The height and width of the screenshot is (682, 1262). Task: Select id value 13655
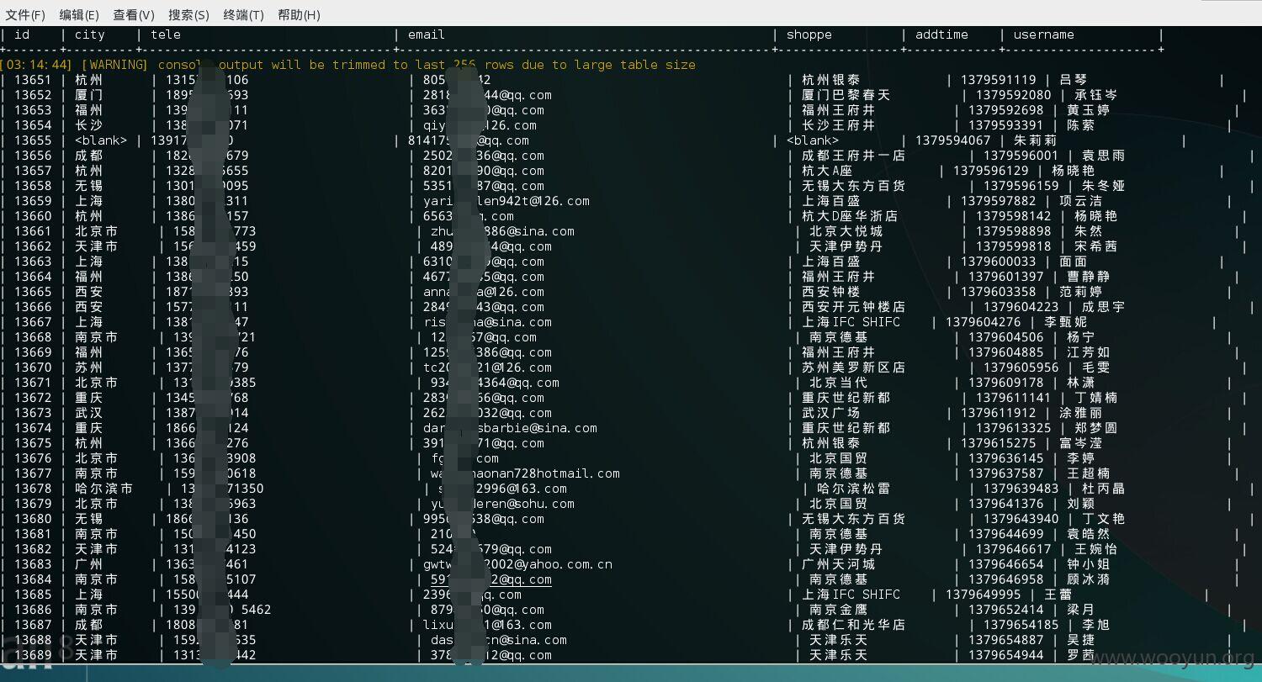click(33, 140)
